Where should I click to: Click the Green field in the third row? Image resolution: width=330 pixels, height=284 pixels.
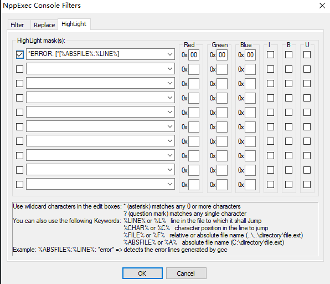(222, 84)
